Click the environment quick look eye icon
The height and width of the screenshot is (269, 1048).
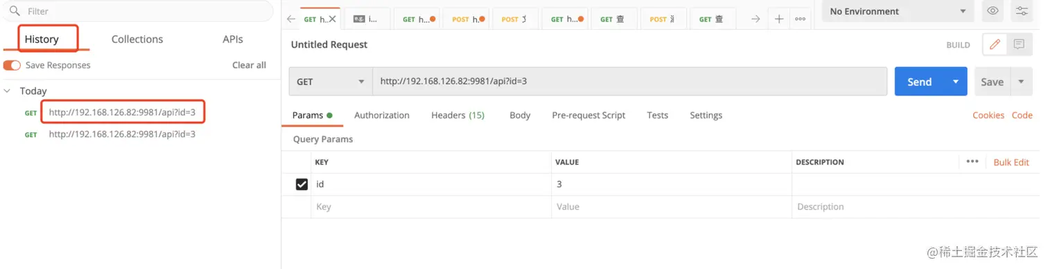[993, 11]
